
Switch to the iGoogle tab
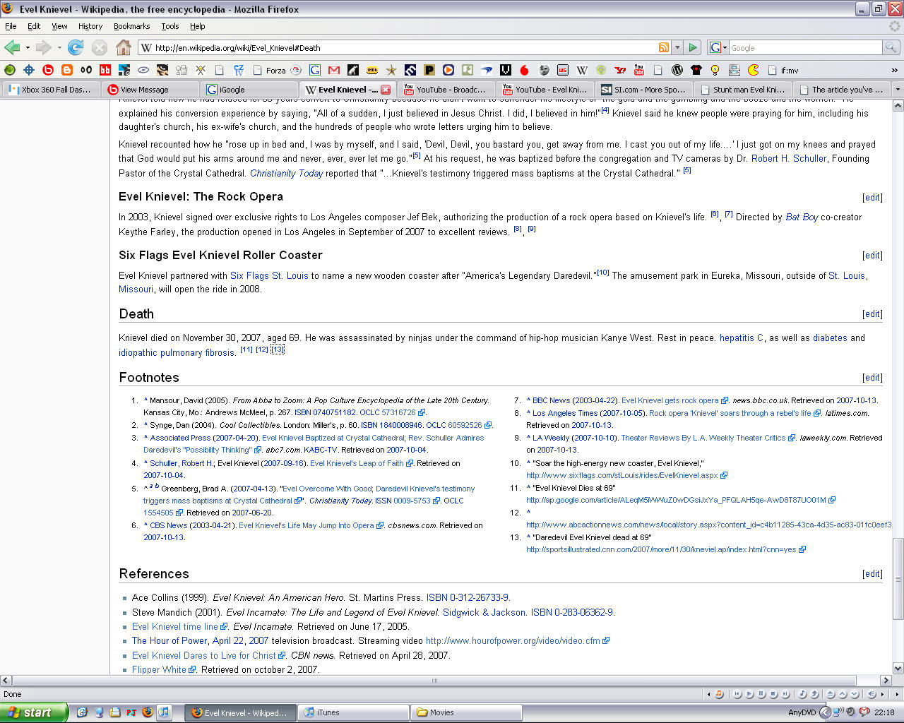click(x=249, y=90)
